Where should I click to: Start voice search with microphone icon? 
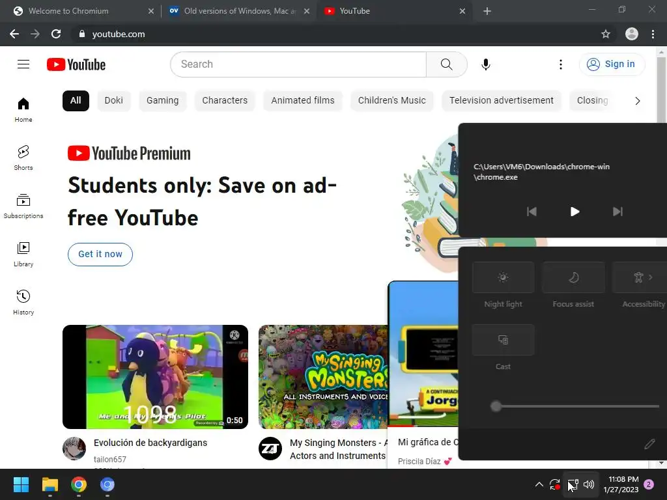[485, 64]
